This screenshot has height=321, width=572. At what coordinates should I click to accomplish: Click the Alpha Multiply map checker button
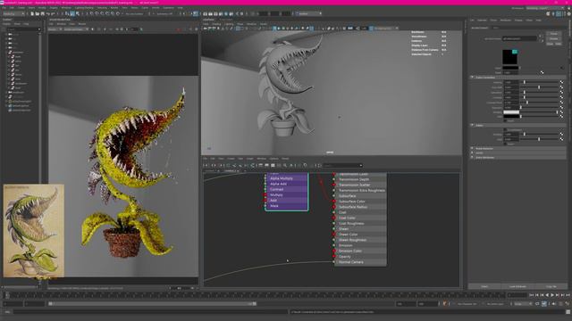pyautogui.click(x=562, y=135)
